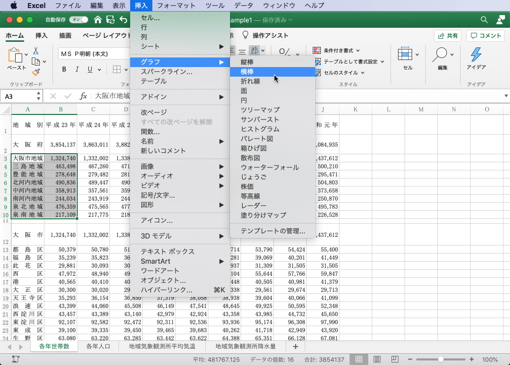
Task: Apply Italic formatting
Action: pyautogui.click(x=77, y=69)
